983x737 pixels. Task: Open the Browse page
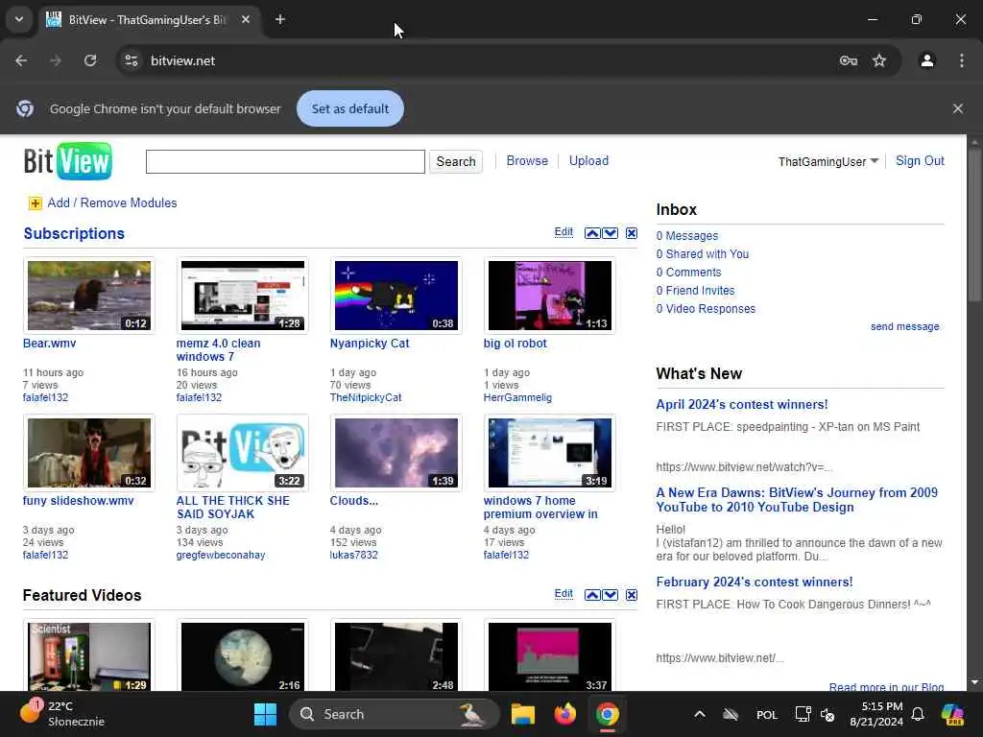[527, 161]
